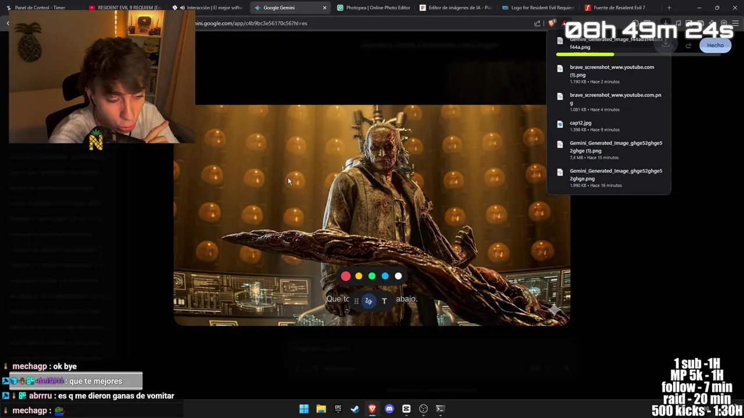Pick the green color in the drawing toolbar

(x=372, y=276)
